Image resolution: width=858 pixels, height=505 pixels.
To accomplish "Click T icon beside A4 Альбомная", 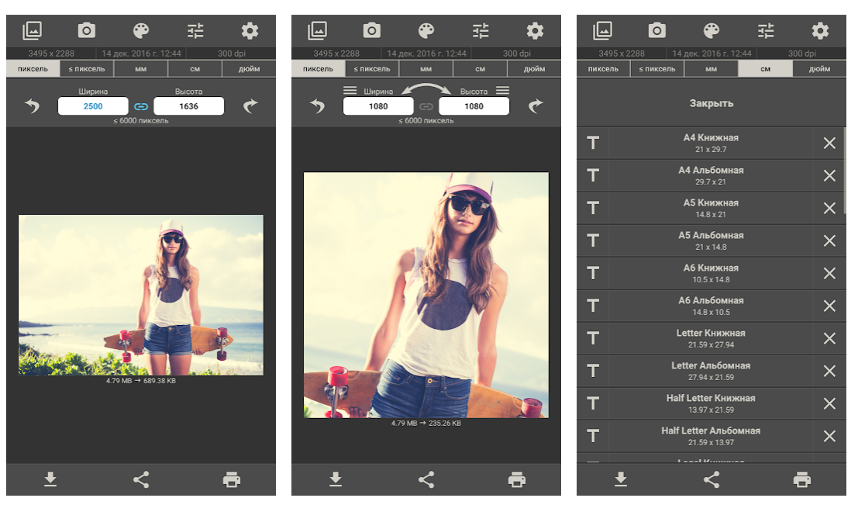I will tap(593, 175).
